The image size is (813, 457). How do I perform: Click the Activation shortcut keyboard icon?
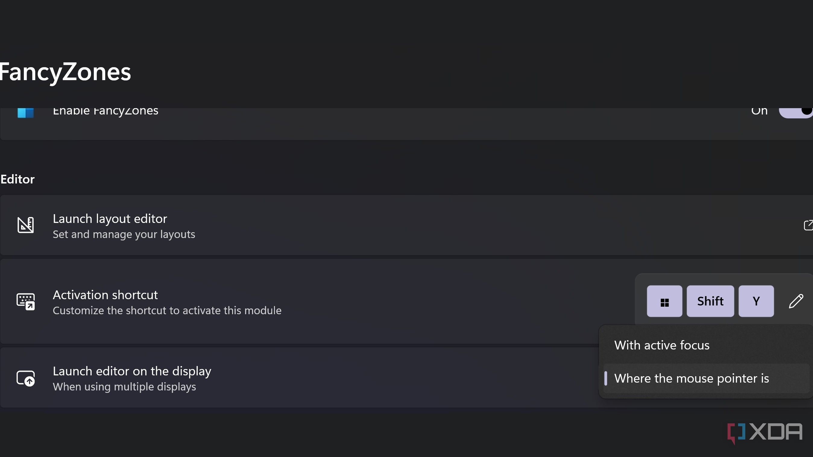click(26, 302)
